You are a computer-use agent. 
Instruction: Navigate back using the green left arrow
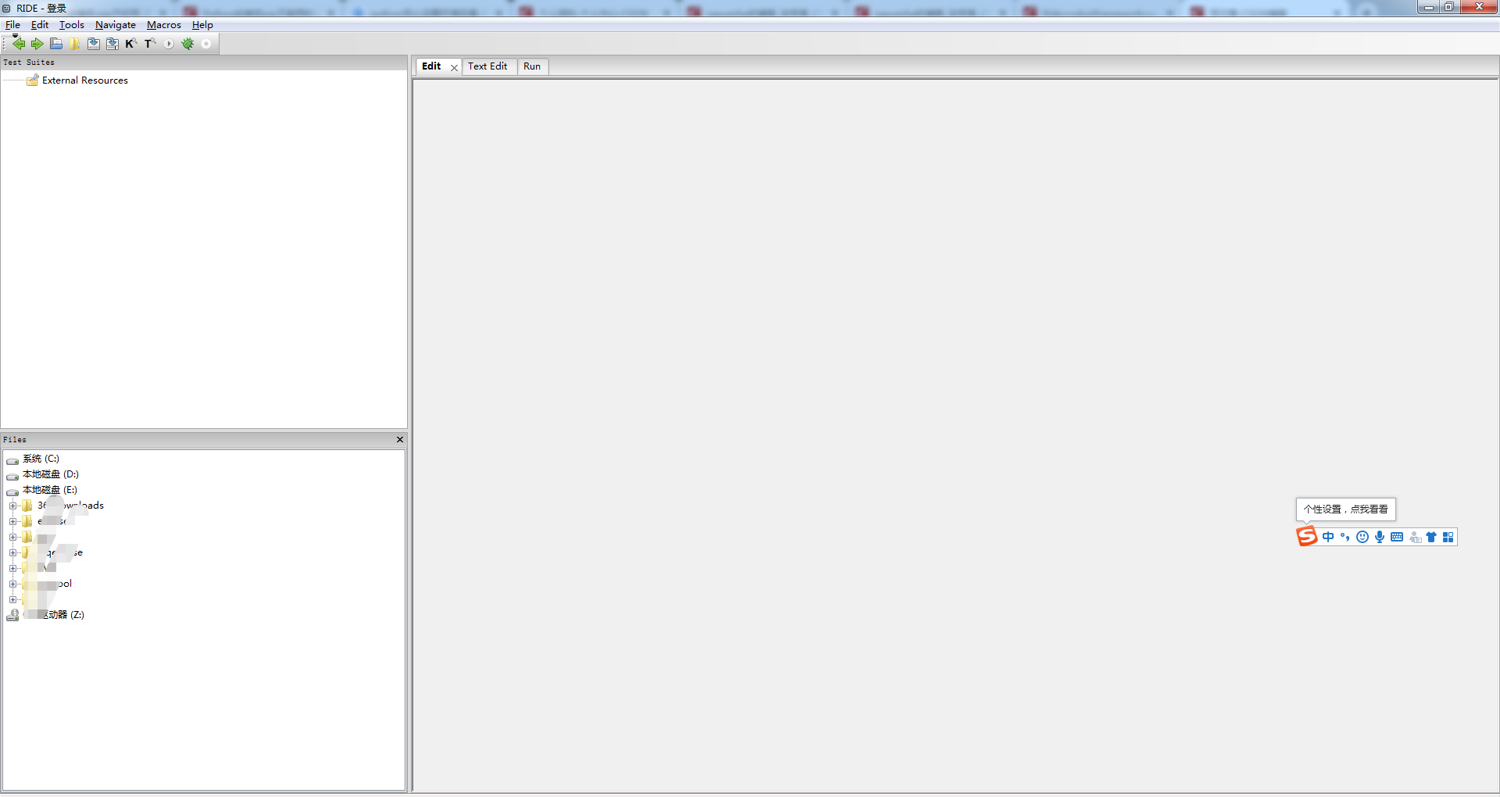click(19, 44)
